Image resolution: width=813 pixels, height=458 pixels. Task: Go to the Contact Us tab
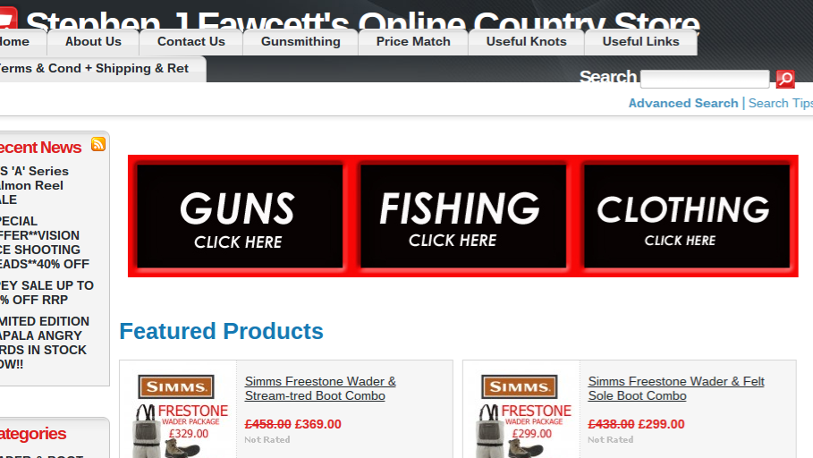click(191, 41)
